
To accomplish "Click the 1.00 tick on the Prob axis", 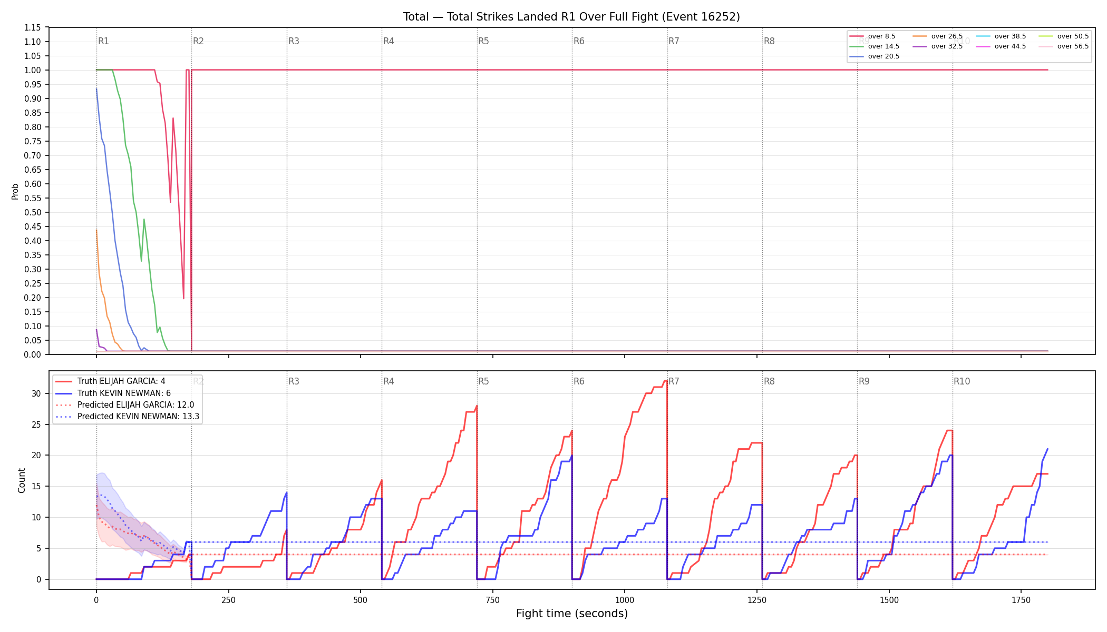I will click(x=33, y=70).
